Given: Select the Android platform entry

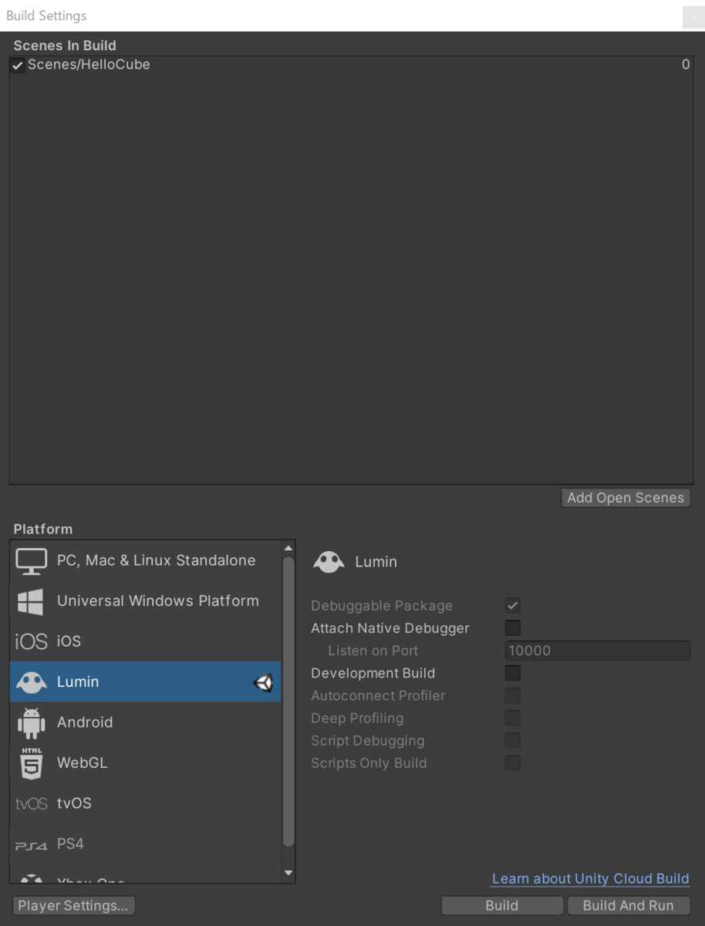Looking at the screenshot, I should 146,722.
